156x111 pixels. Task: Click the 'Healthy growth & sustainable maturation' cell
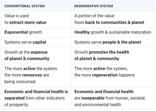tap(113, 32)
